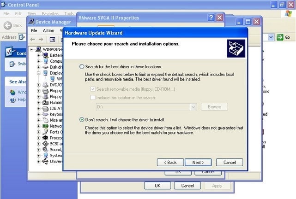Open the File menu in Control Panel
Viewport: 296px width, 199px height.
point(6,13)
